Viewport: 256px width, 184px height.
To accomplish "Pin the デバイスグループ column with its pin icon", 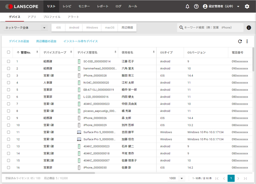I will click(71, 52).
